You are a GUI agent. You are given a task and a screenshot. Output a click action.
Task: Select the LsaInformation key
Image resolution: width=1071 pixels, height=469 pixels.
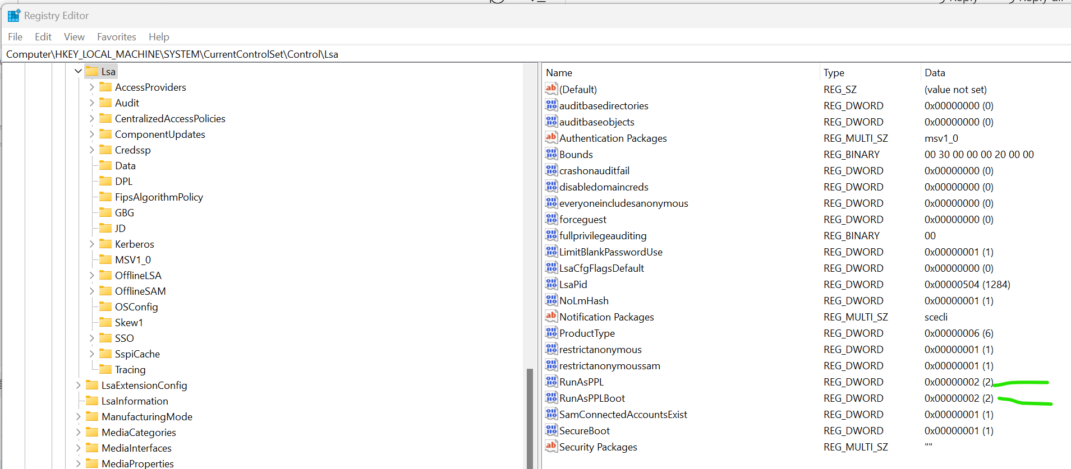click(x=135, y=401)
